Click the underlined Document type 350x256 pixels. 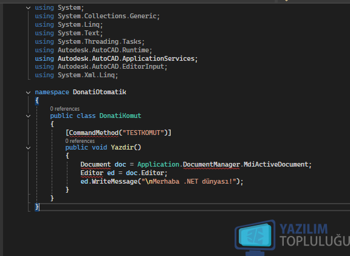pos(95,165)
